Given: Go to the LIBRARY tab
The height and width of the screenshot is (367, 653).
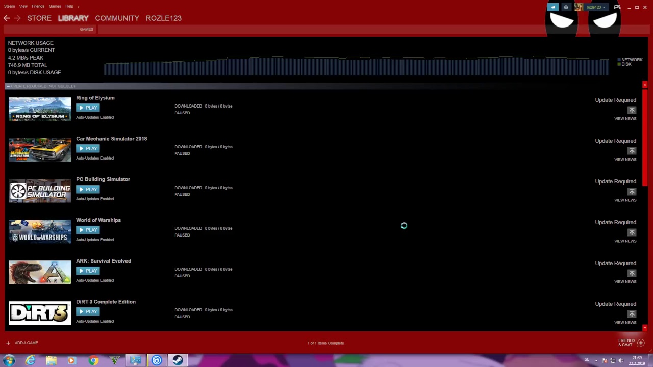Looking at the screenshot, I should click(73, 18).
